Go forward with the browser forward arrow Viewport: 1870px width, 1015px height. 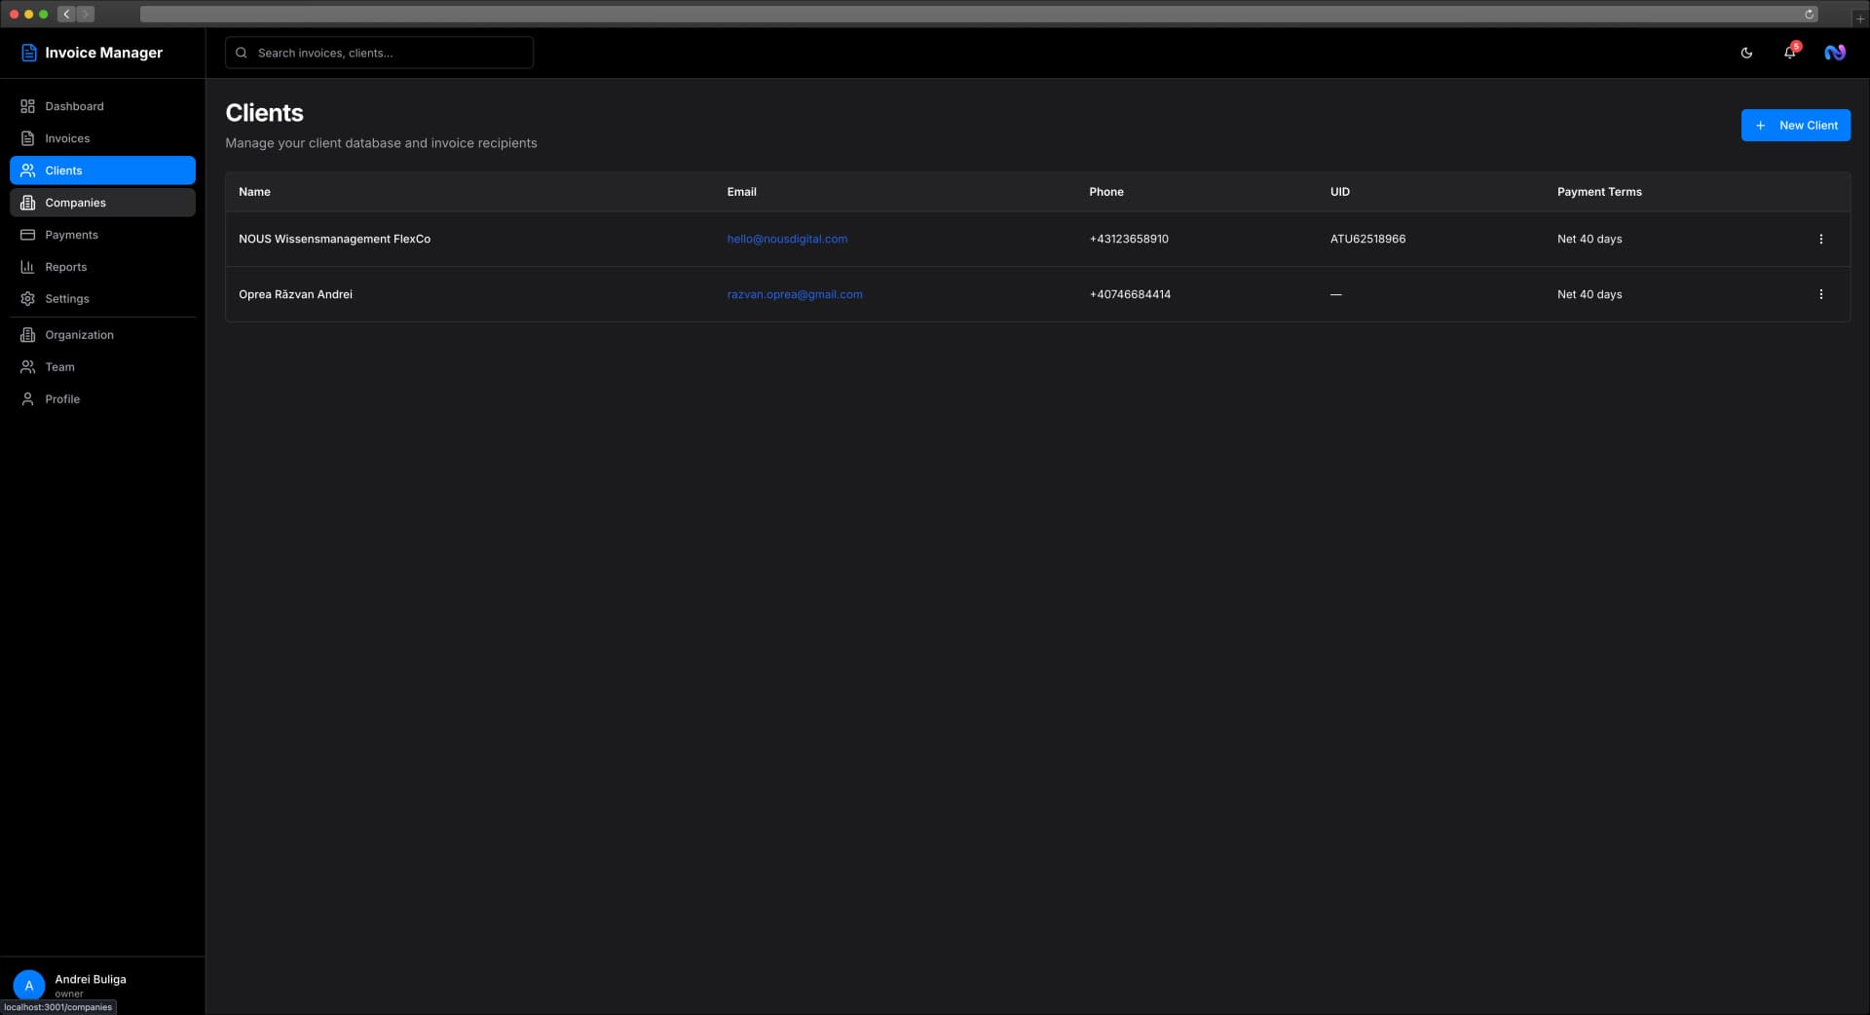[86, 14]
